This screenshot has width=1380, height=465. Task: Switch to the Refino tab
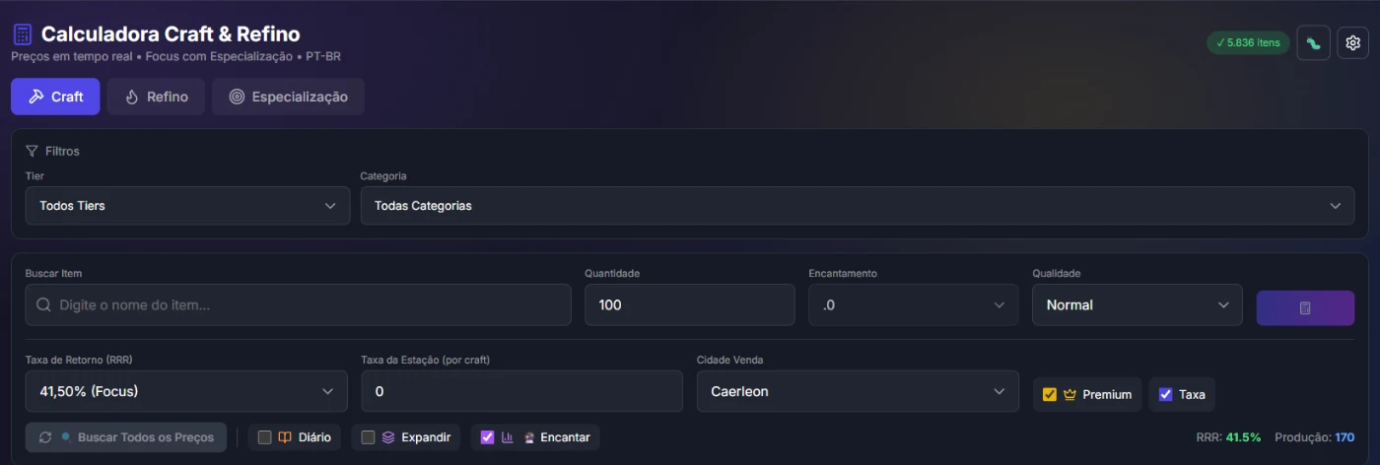pos(156,97)
